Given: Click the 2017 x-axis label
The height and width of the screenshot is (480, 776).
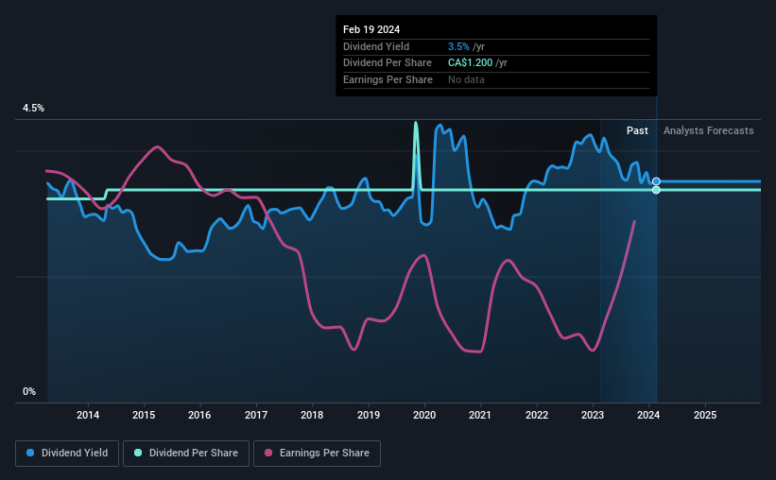Looking at the screenshot, I should pyautogui.click(x=256, y=415).
